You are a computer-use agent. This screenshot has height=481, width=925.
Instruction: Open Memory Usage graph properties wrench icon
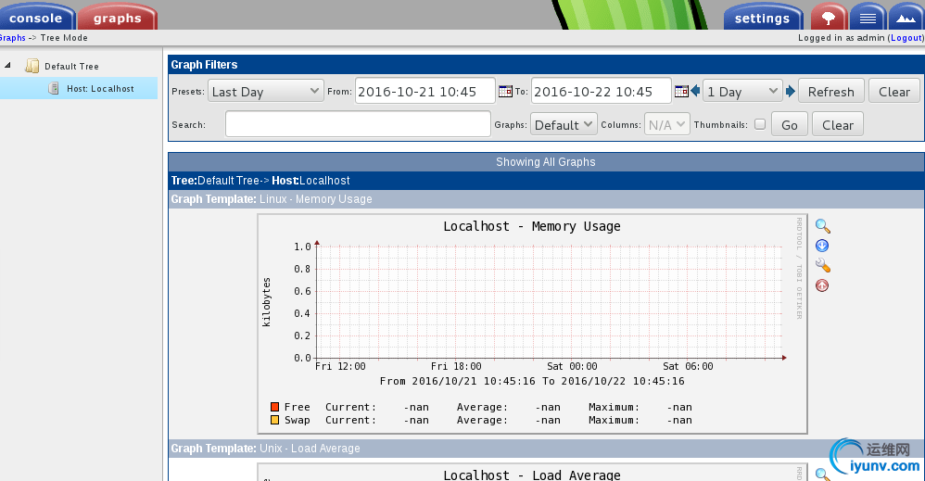pyautogui.click(x=822, y=266)
